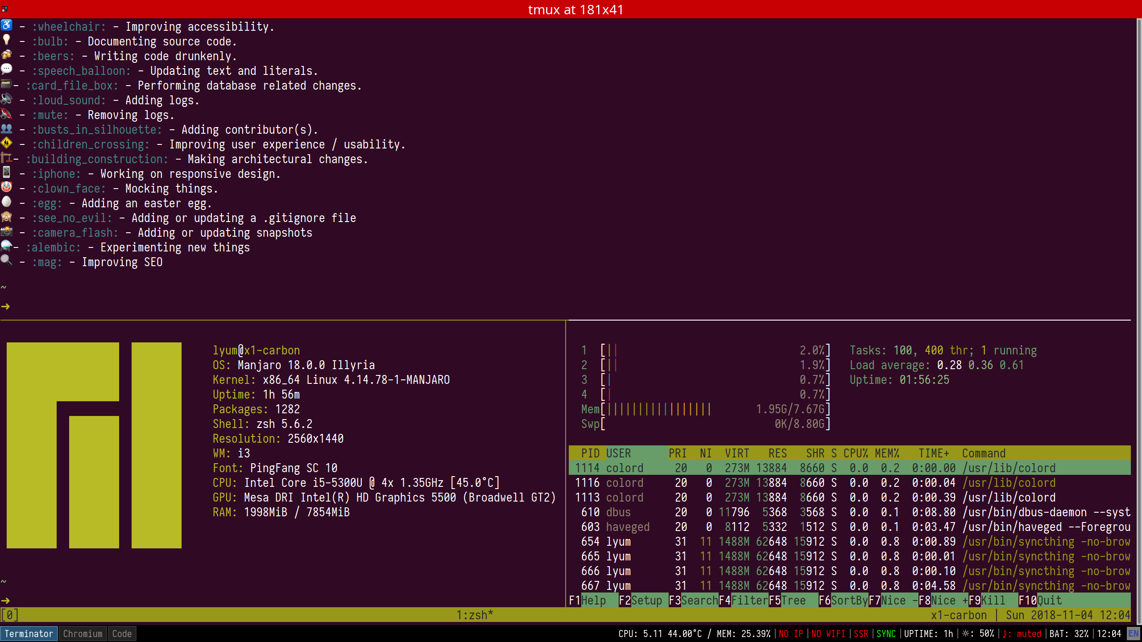Click the terminal window icon in title bar

click(x=4, y=9)
